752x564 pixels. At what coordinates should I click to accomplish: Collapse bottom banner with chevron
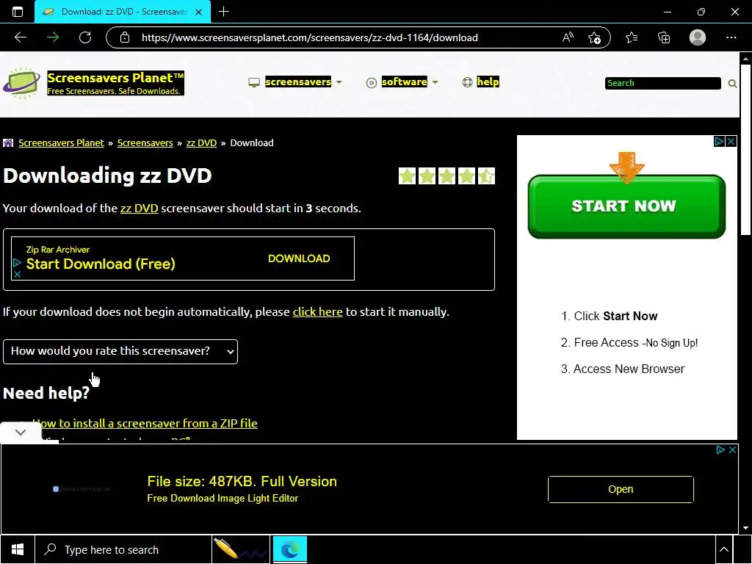click(20, 432)
